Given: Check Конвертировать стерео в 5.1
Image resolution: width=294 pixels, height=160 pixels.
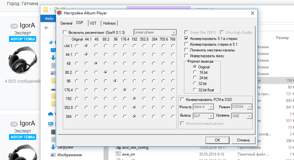Looking at the screenshot, I should click(186, 44).
